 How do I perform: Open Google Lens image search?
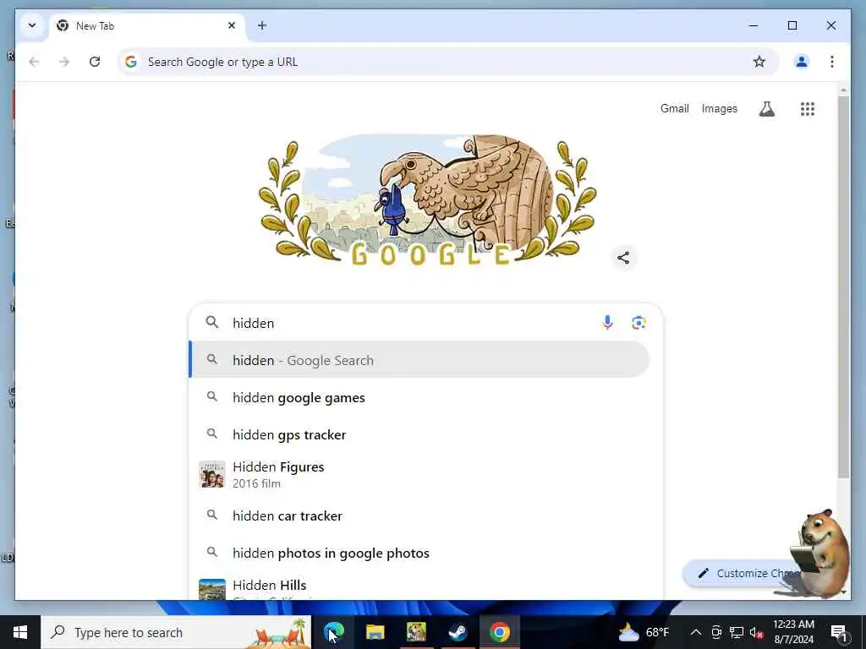point(639,322)
